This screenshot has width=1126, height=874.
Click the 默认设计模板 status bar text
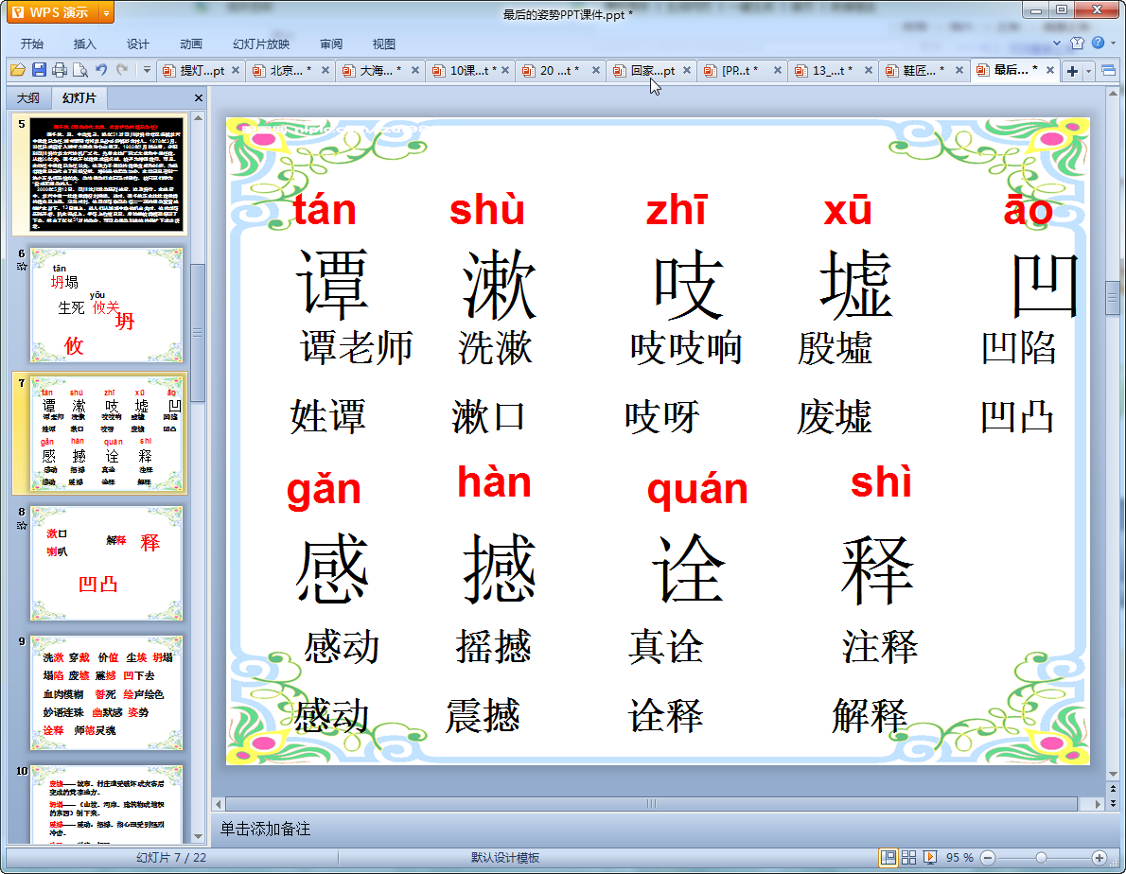[505, 858]
